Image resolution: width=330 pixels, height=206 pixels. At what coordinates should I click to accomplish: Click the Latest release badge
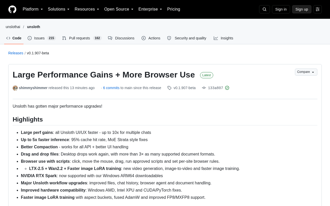[207, 75]
